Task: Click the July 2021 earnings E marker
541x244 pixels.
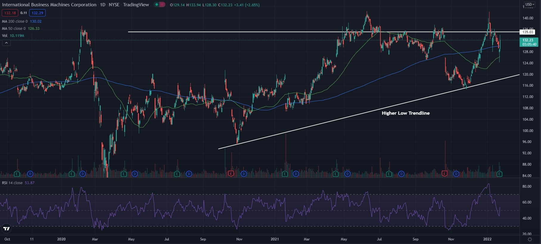Action: (389, 174)
